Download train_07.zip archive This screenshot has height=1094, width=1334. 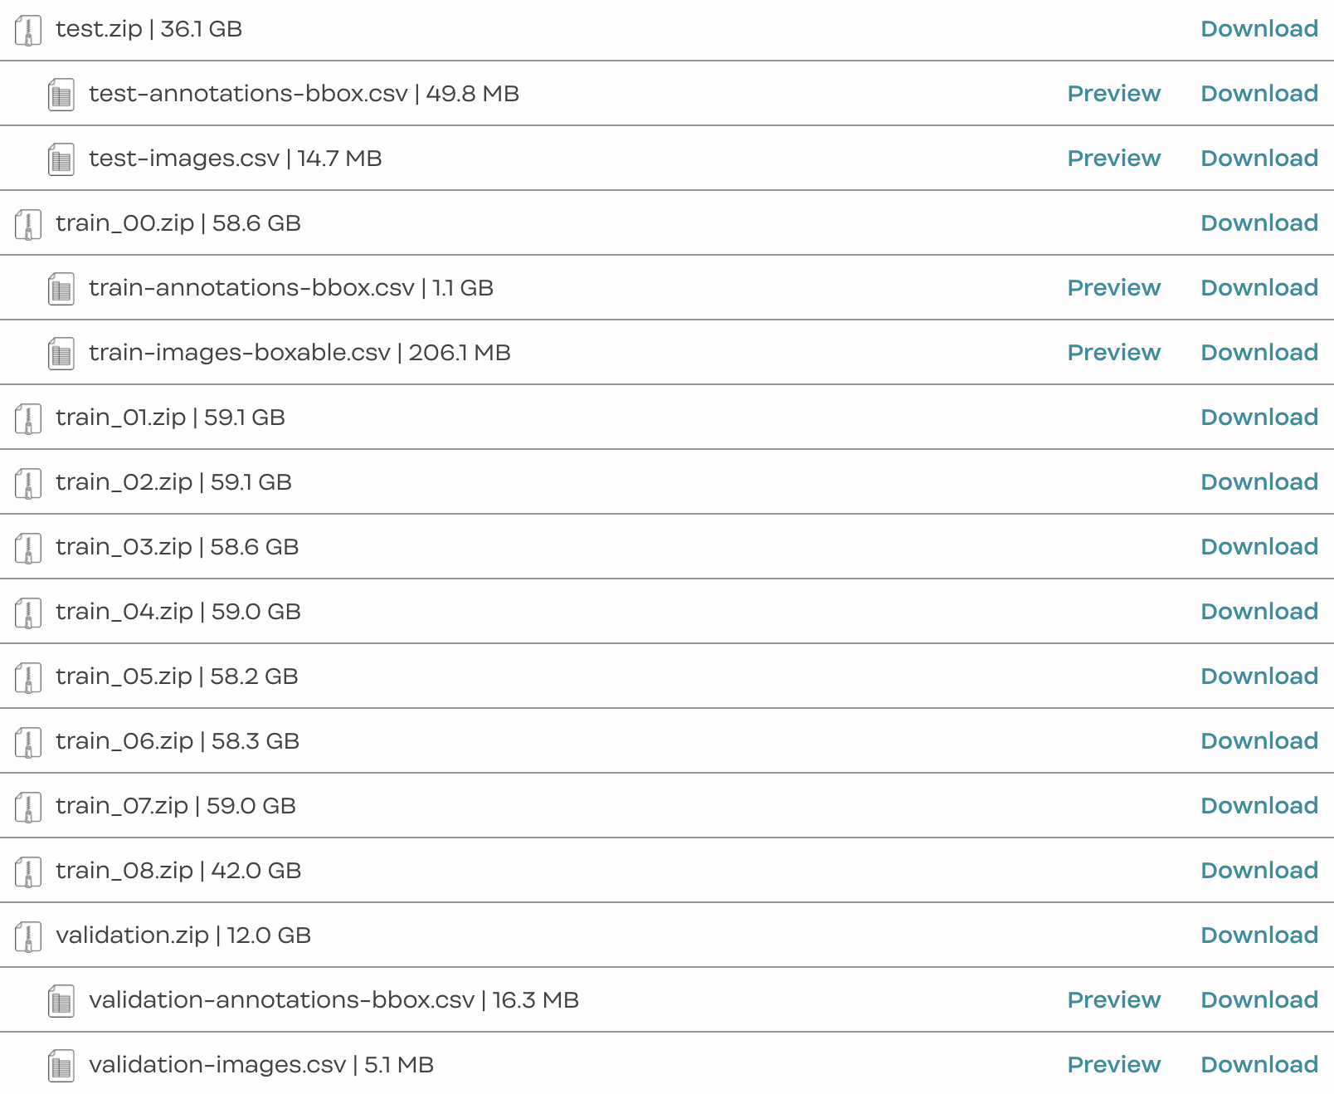(1259, 806)
